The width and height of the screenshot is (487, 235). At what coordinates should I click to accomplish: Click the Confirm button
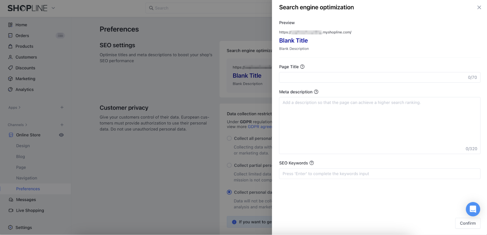468,223
